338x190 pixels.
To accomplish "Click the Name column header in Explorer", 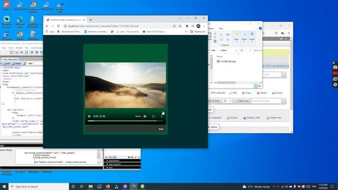I will click(x=220, y=56).
